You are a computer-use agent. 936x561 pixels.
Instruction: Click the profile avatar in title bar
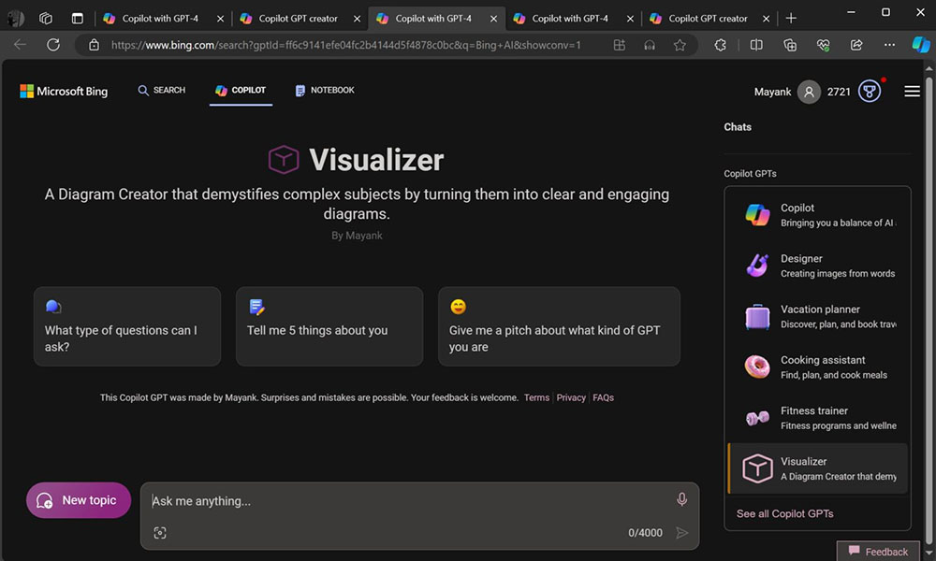coord(16,19)
